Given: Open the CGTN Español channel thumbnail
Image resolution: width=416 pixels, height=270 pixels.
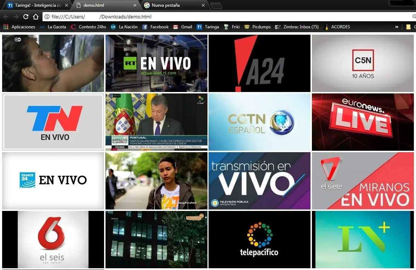Looking at the screenshot, I should tap(260, 122).
